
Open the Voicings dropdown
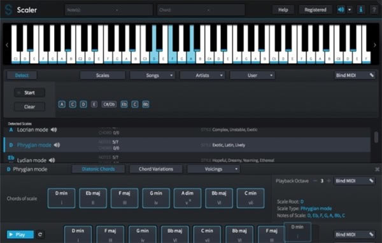pos(213,169)
